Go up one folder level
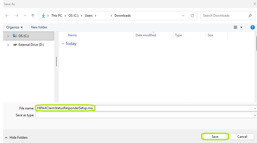The width and height of the screenshot is (257, 143). (33, 16)
